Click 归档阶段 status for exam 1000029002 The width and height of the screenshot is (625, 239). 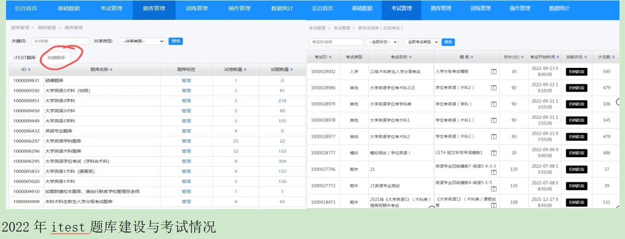576,71
